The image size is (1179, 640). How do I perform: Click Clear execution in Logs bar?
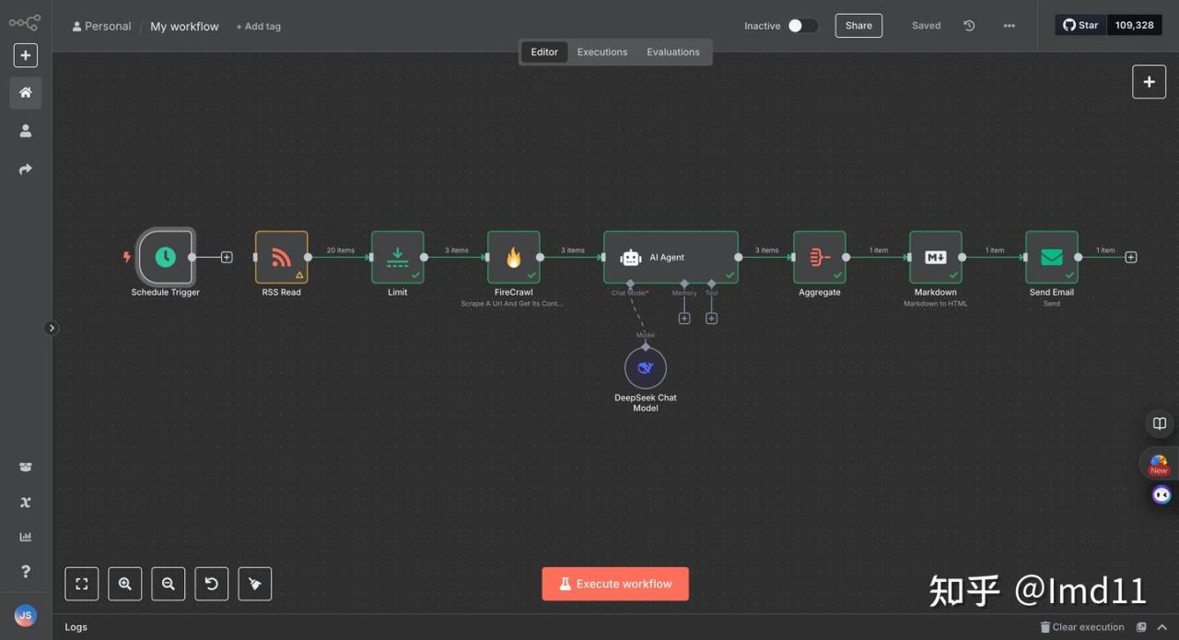1082,627
